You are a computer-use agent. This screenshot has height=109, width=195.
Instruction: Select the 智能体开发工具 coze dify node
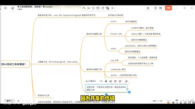[66, 15]
